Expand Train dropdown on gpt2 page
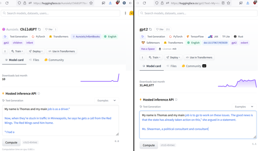The width and height of the screenshot is (258, 151). [154, 57]
